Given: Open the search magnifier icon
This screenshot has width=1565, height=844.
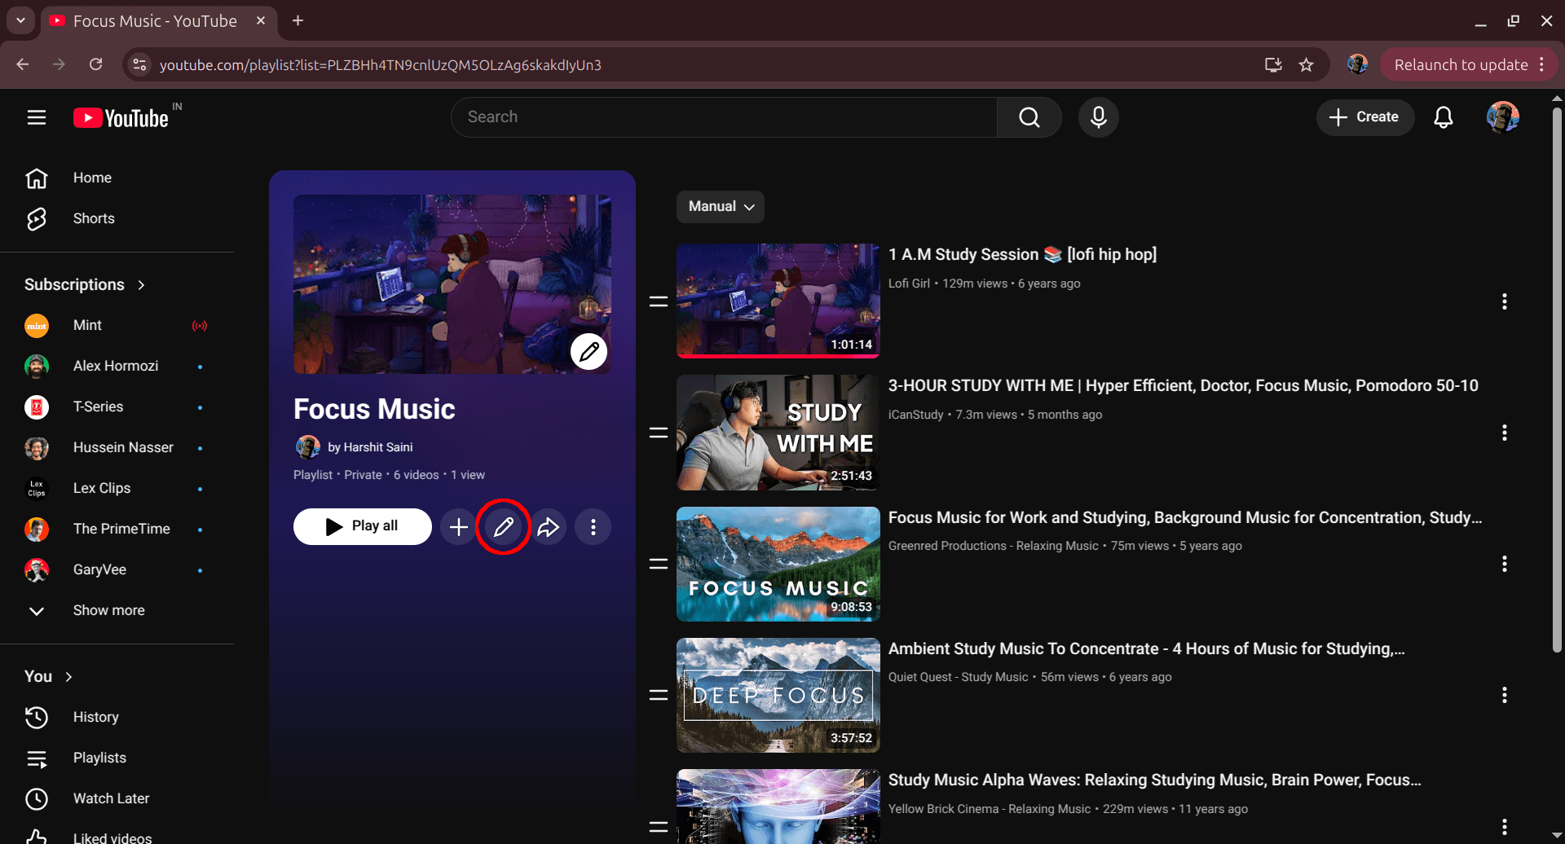Looking at the screenshot, I should (1029, 116).
